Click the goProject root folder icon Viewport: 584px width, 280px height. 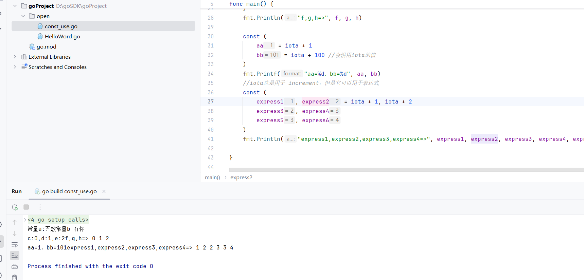tap(24, 6)
